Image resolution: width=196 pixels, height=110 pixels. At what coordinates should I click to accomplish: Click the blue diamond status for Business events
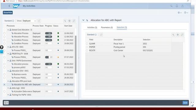(x=58, y=74)
